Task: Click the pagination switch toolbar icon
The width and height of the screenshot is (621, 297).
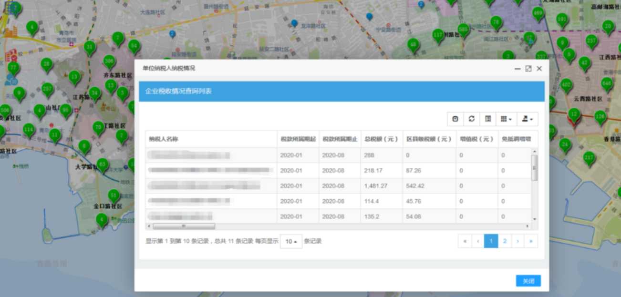Action: point(455,119)
